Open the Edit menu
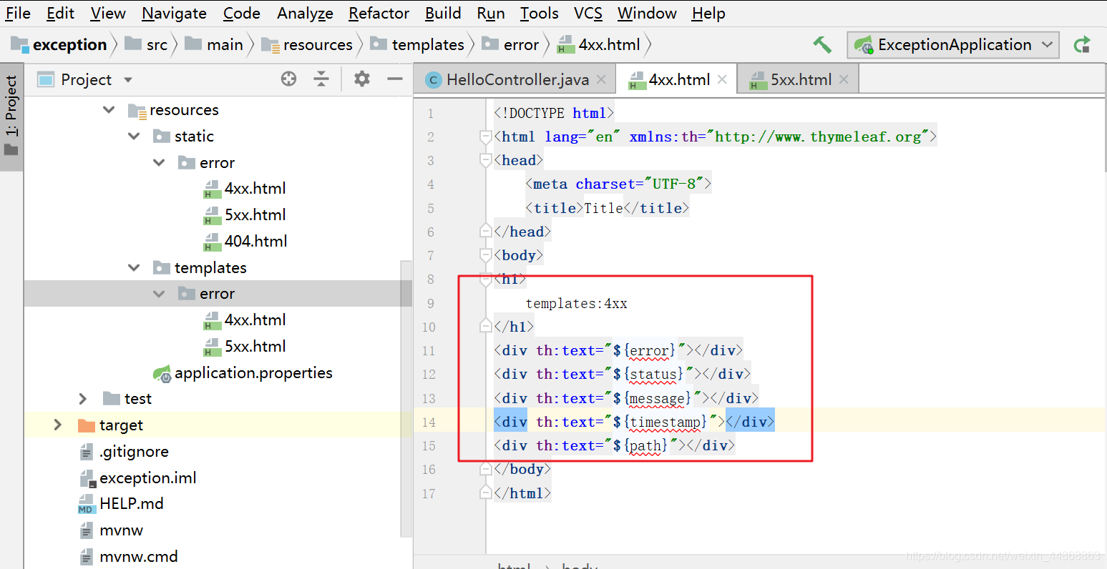The width and height of the screenshot is (1107, 569). click(60, 13)
